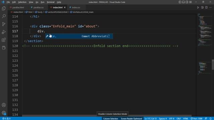This screenshot has height=120, width=214.
Task: Click the notebook-style icon below Extensions
Action: tap(4, 48)
